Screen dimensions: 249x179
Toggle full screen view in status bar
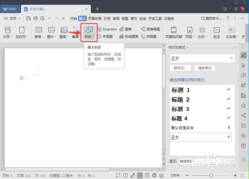[118, 175]
